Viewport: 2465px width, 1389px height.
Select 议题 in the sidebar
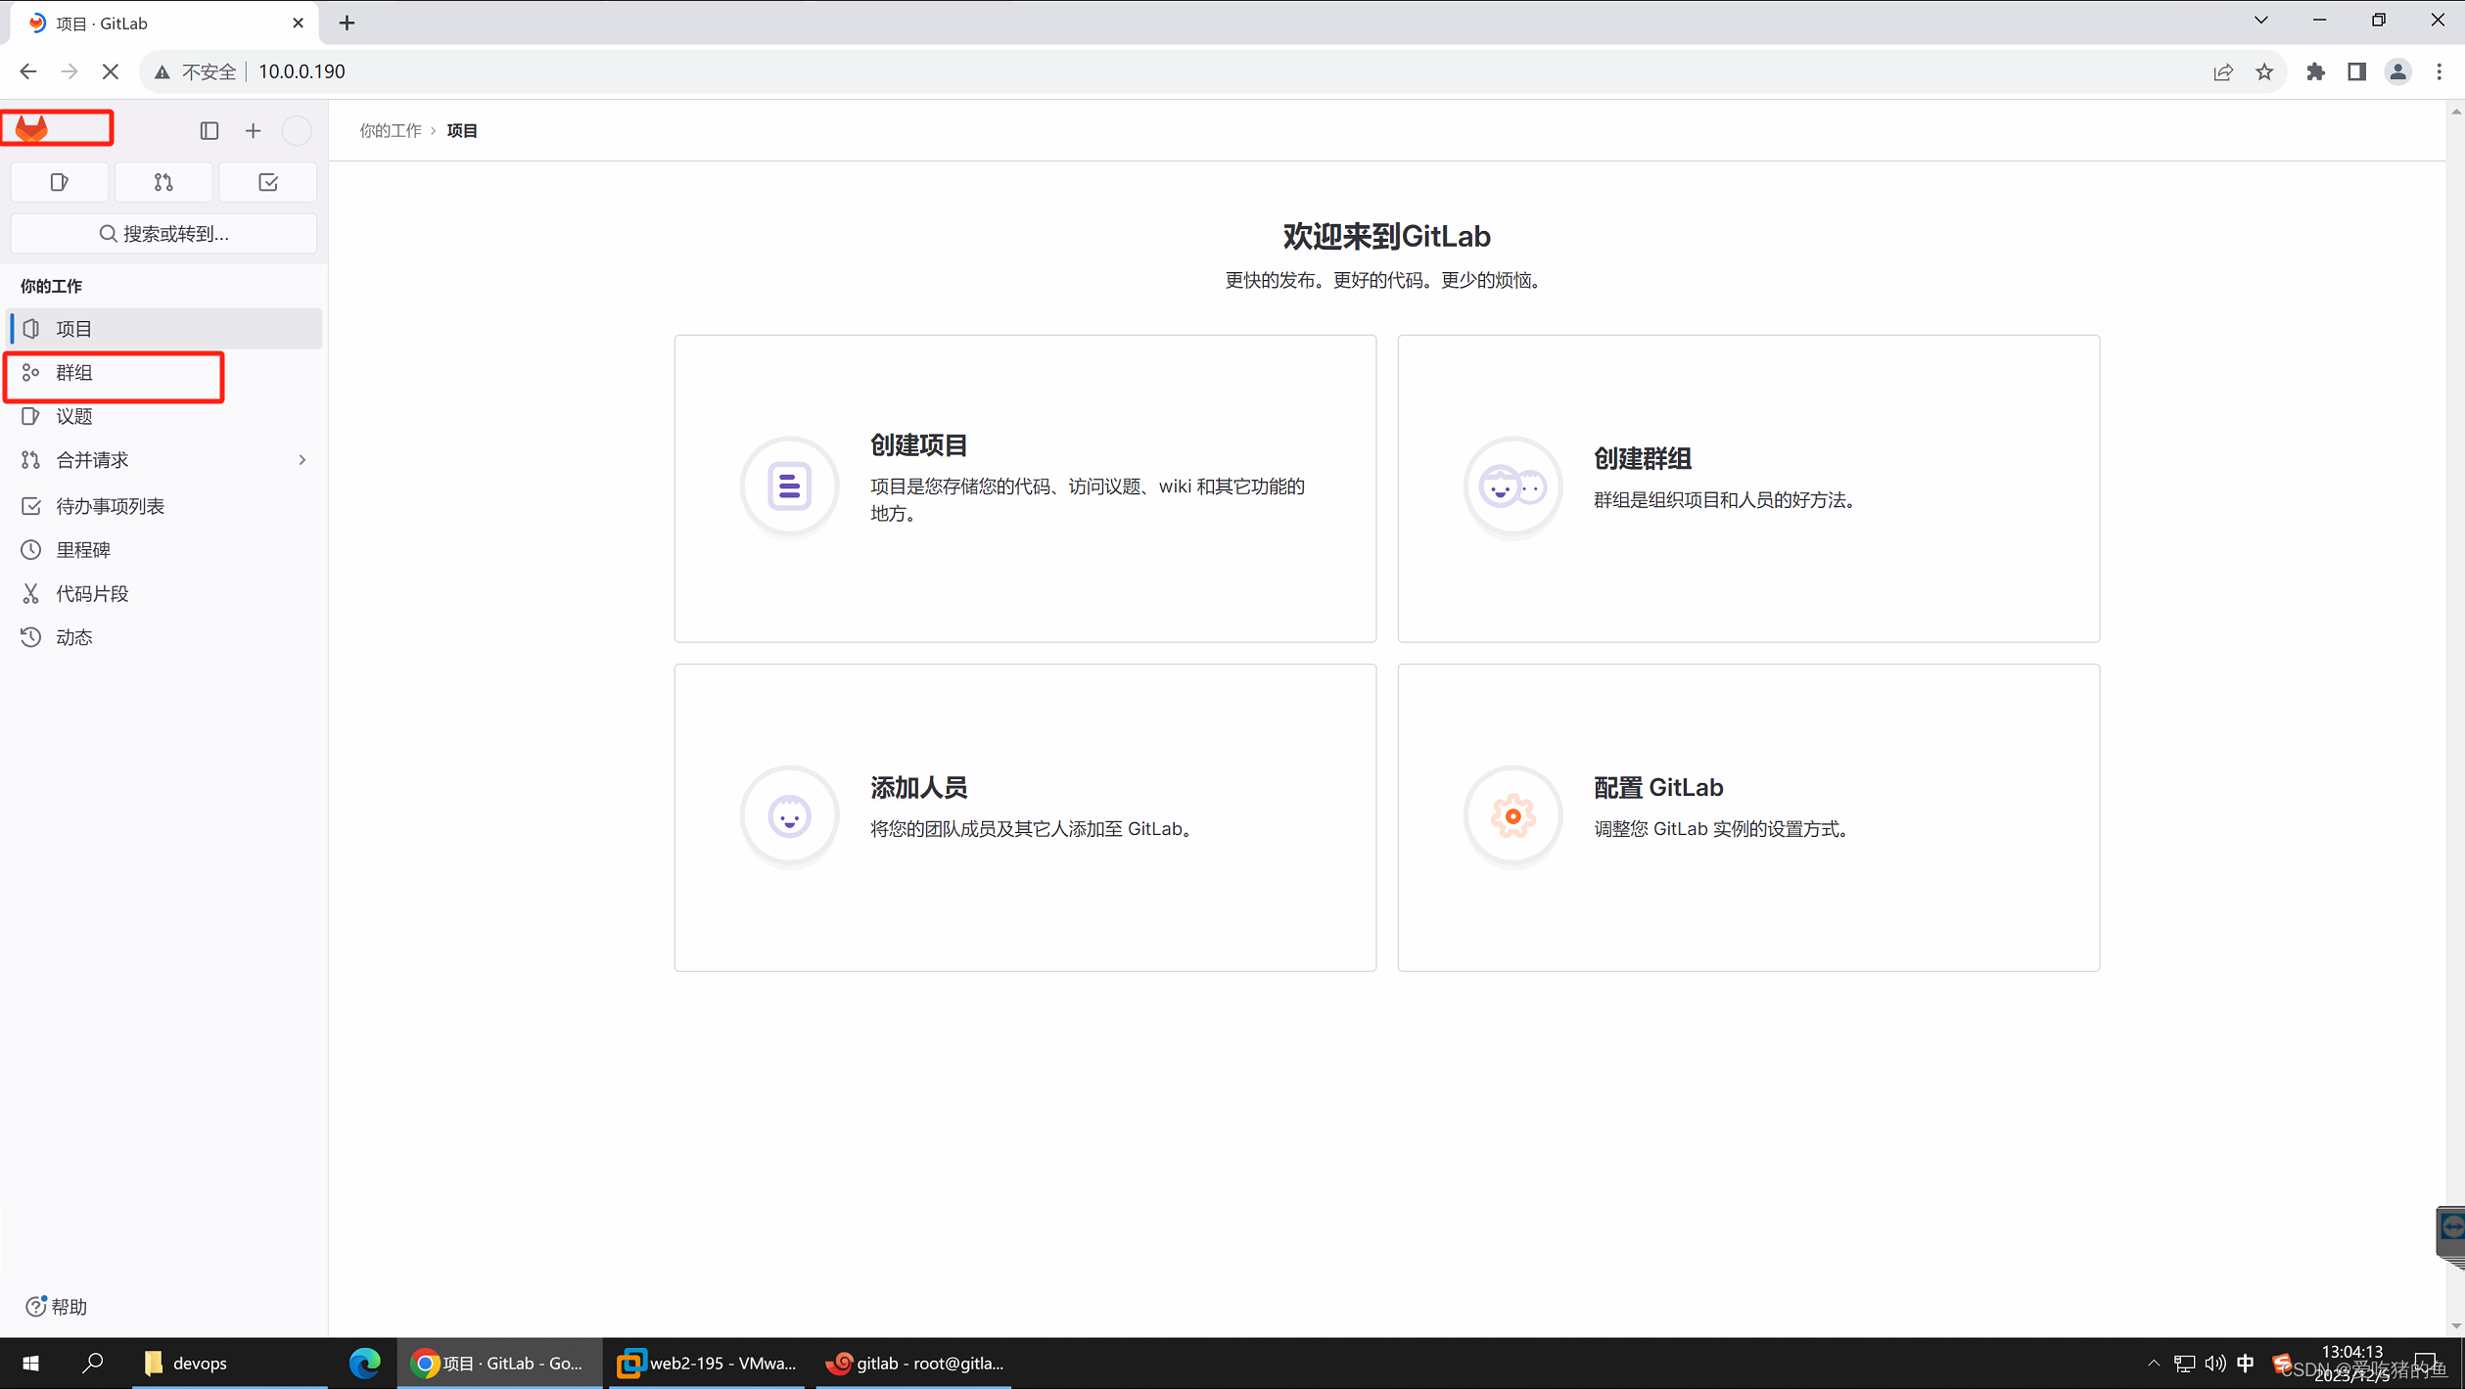pyautogui.click(x=164, y=416)
